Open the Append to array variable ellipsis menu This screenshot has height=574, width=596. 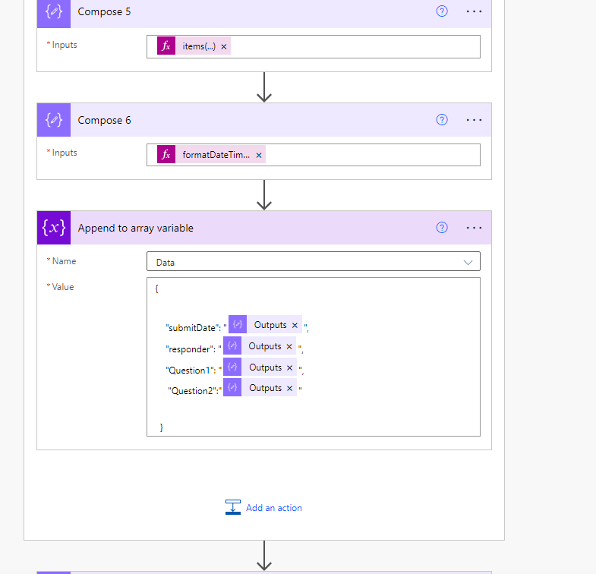pyautogui.click(x=474, y=228)
